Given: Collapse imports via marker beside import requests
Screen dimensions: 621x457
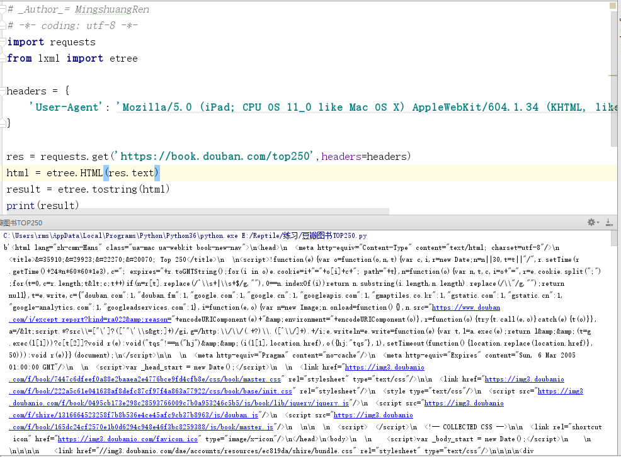Looking at the screenshot, I should tap(3, 42).
